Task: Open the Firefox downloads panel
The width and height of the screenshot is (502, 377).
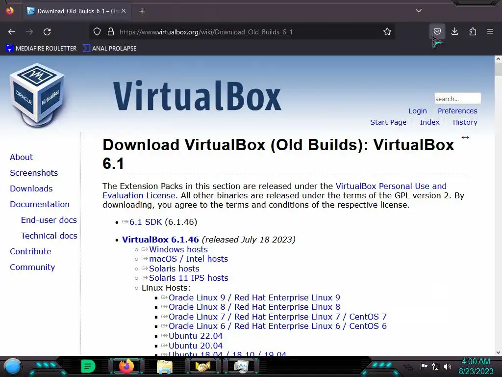Action: (454, 32)
